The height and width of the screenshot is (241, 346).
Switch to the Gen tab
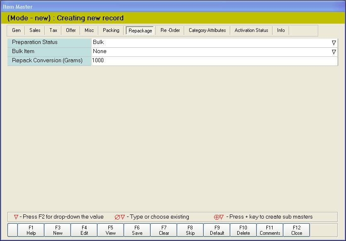tap(16, 30)
